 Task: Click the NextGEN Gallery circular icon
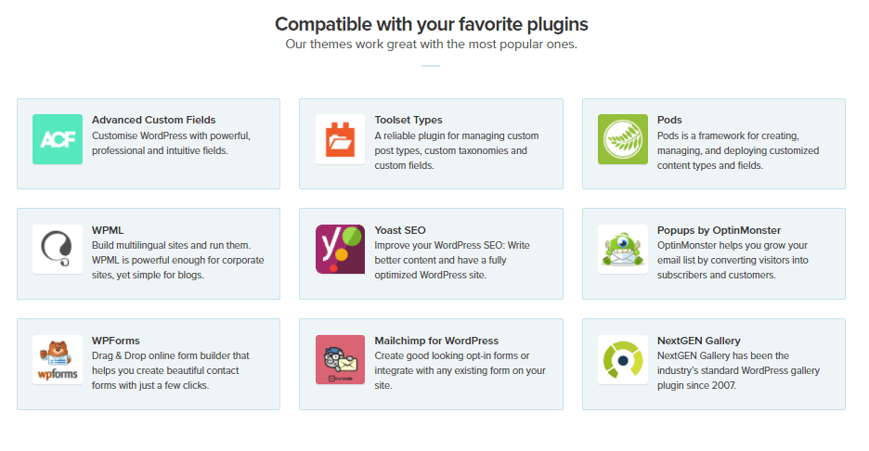tap(623, 359)
